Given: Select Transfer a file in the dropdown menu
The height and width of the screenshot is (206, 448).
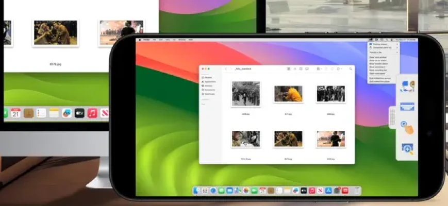Looking at the screenshot, I should click(x=376, y=52).
